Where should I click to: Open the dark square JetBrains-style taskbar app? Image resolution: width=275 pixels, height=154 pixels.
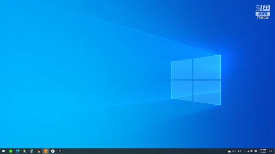tap(60, 151)
